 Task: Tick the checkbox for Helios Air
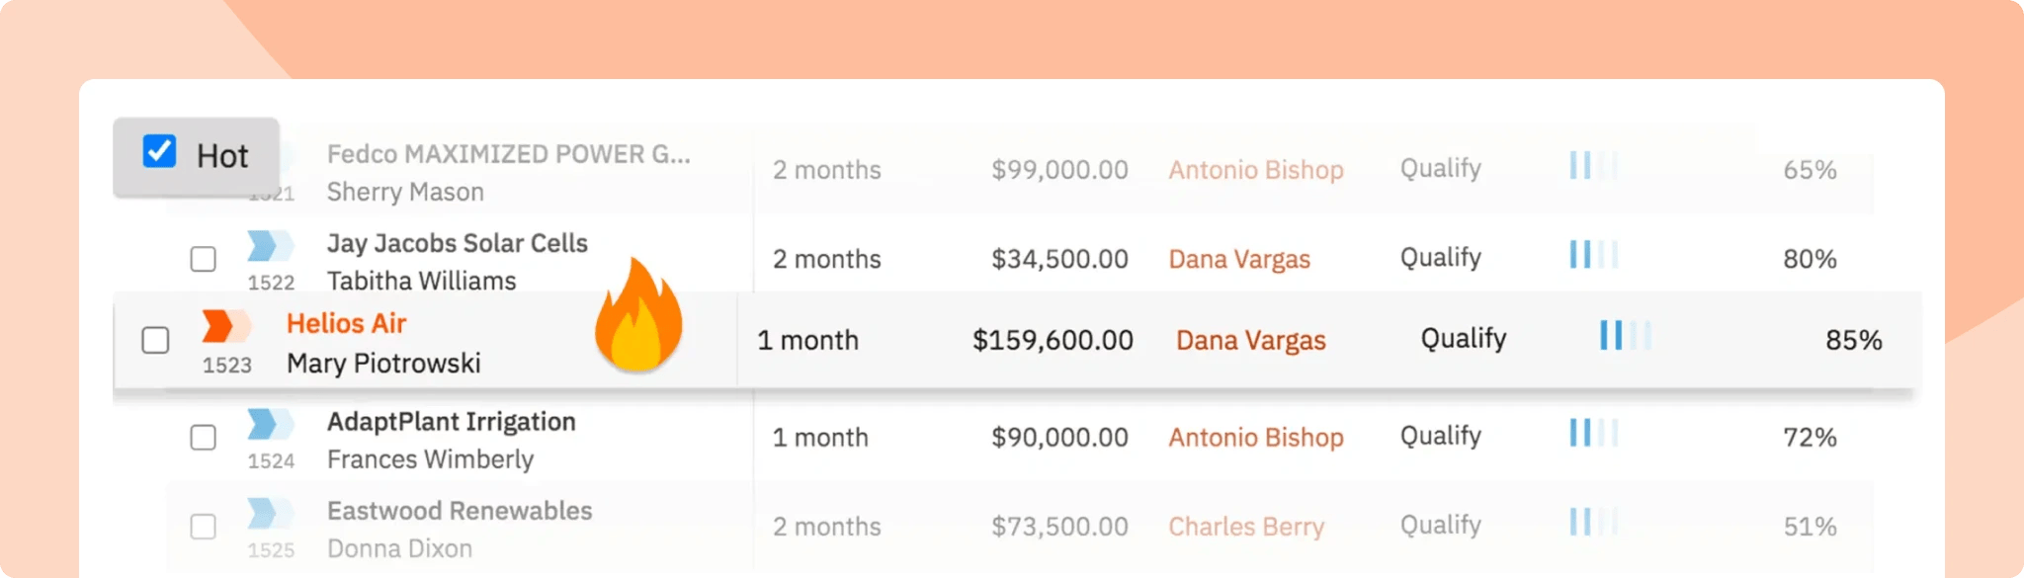pyautogui.click(x=156, y=340)
